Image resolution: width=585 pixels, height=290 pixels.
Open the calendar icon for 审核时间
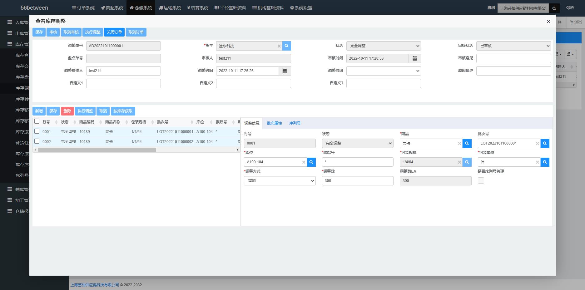click(414, 58)
